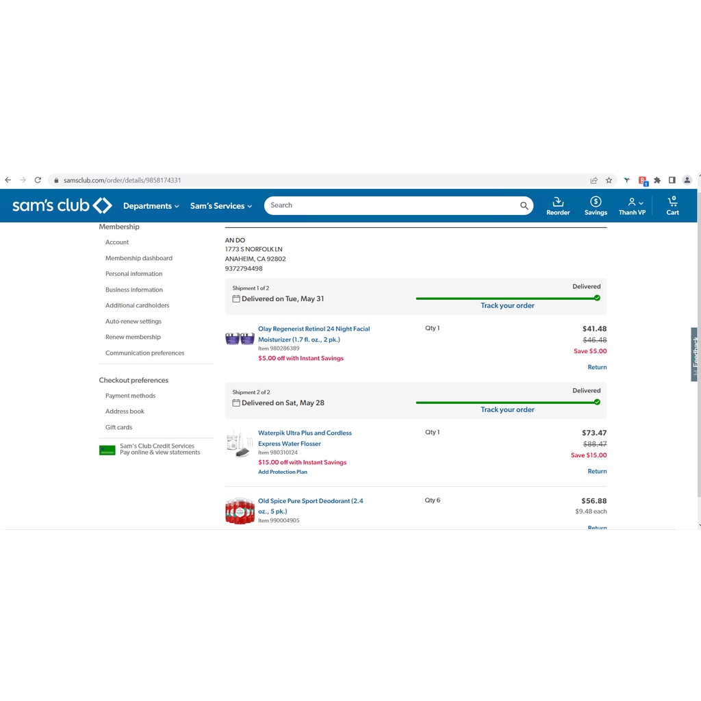This screenshot has width=701, height=701.
Task: Click the Sam's Club logo
Action: coord(62,205)
